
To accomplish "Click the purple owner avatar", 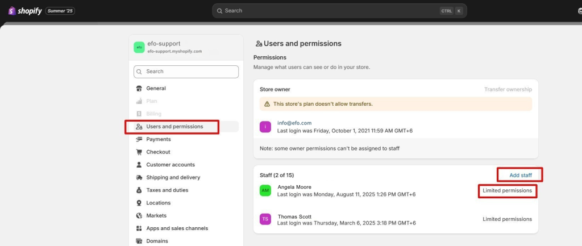I will [x=265, y=127].
